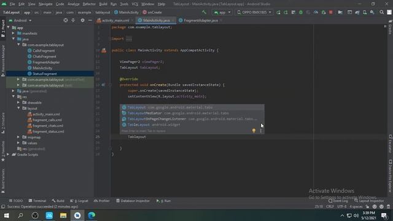Screen dimensions: 393x221
Task: Choose TabLayoutMediator autocomplete suggestion
Action: tap(192, 113)
